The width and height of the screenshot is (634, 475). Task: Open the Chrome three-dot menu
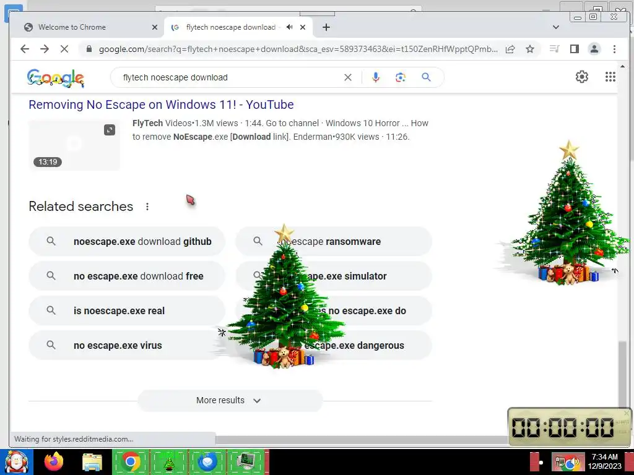click(614, 49)
